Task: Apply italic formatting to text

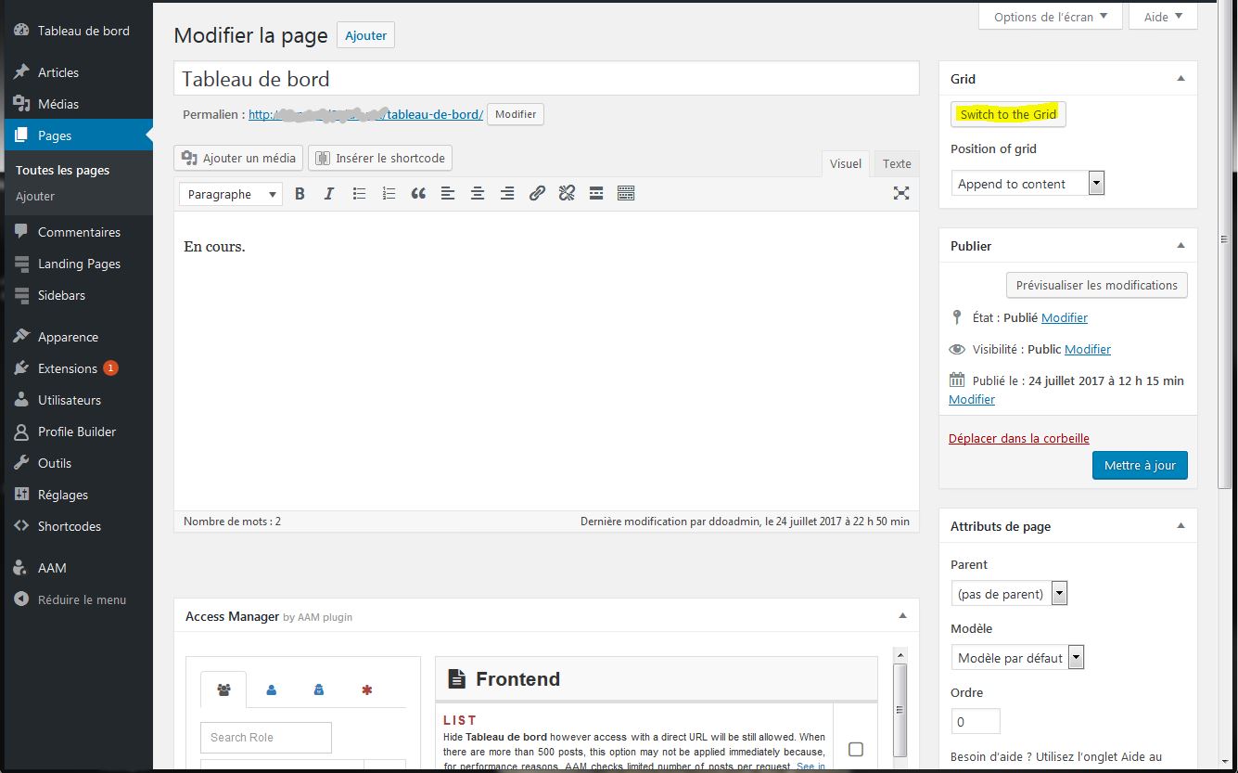Action: pos(328,194)
